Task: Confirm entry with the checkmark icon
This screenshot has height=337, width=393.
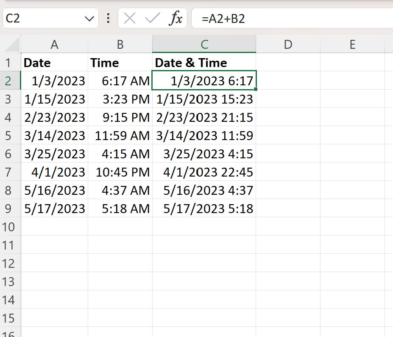Action: coord(152,18)
